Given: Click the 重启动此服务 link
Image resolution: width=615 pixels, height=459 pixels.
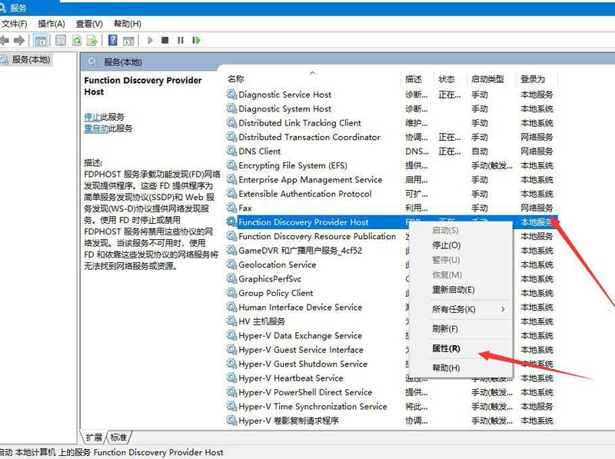Looking at the screenshot, I should (96, 127).
